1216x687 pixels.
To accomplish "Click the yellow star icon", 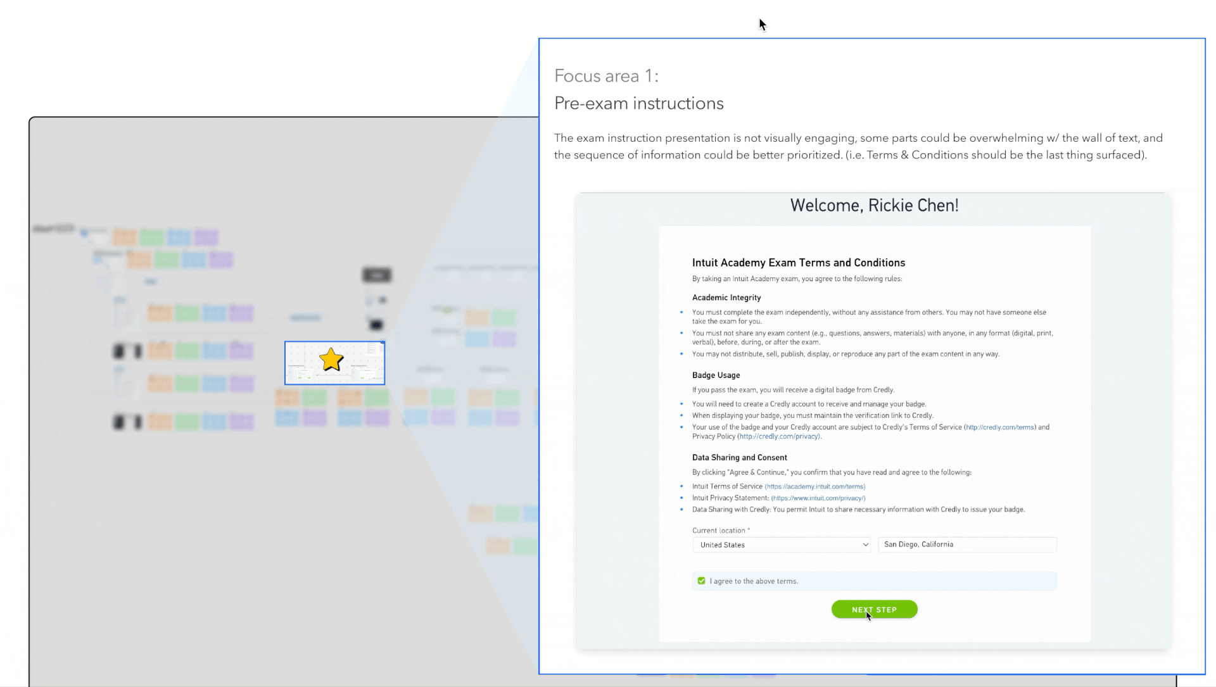I will click(331, 360).
